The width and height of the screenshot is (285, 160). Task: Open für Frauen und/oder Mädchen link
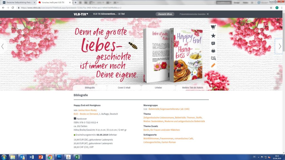pyautogui.click(x=165, y=130)
